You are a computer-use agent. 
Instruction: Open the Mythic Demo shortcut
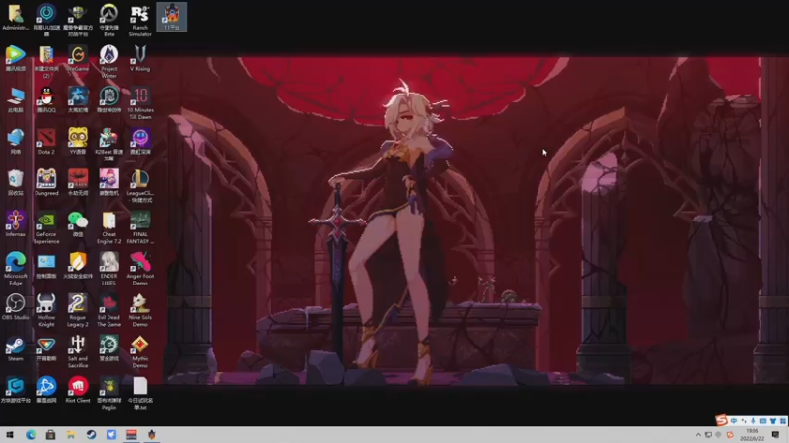point(140,351)
